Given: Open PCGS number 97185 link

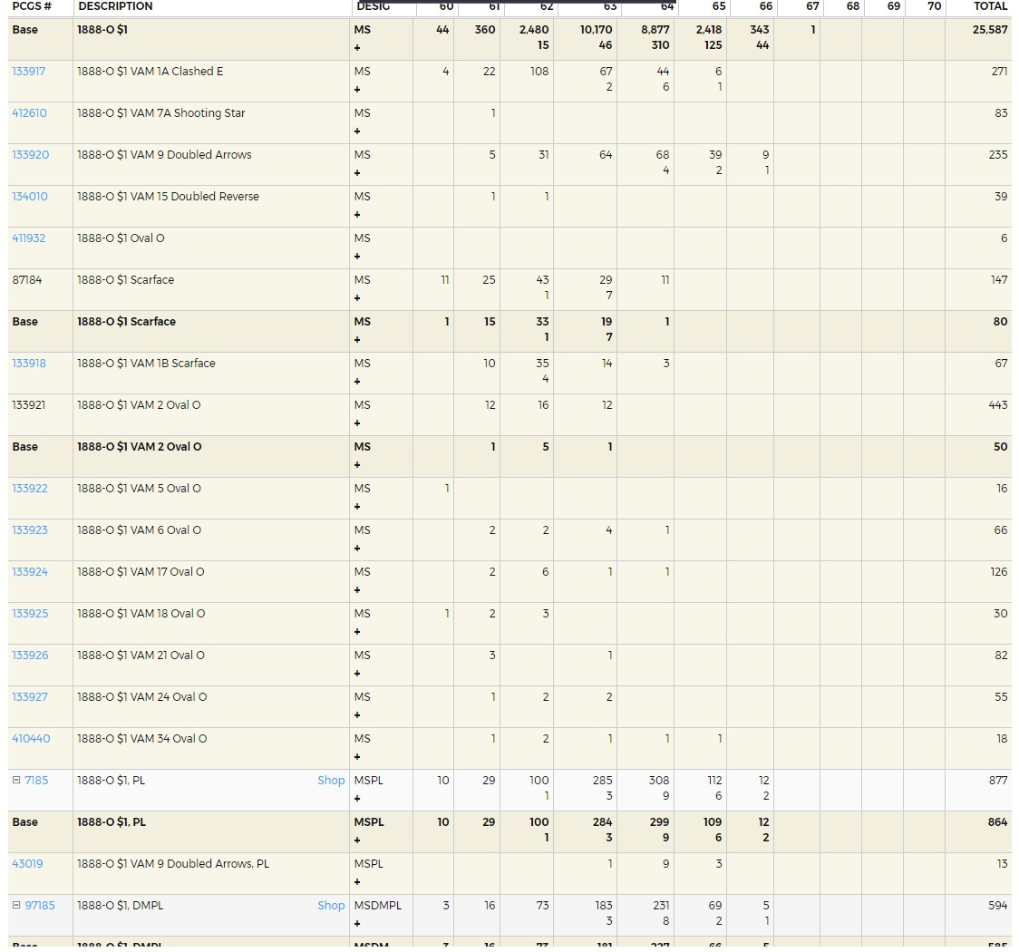Looking at the screenshot, I should coord(40,905).
